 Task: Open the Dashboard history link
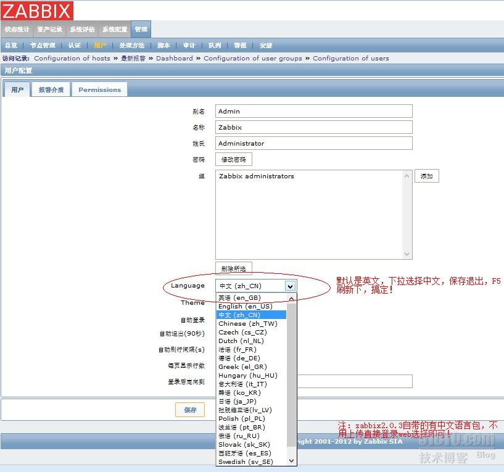click(x=175, y=58)
